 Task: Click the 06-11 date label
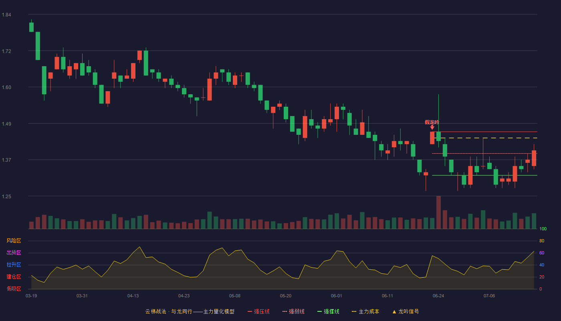click(387, 296)
